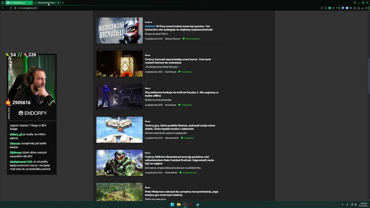Open the tab search magnifier icon
The image size is (370, 208).
[355, 3]
